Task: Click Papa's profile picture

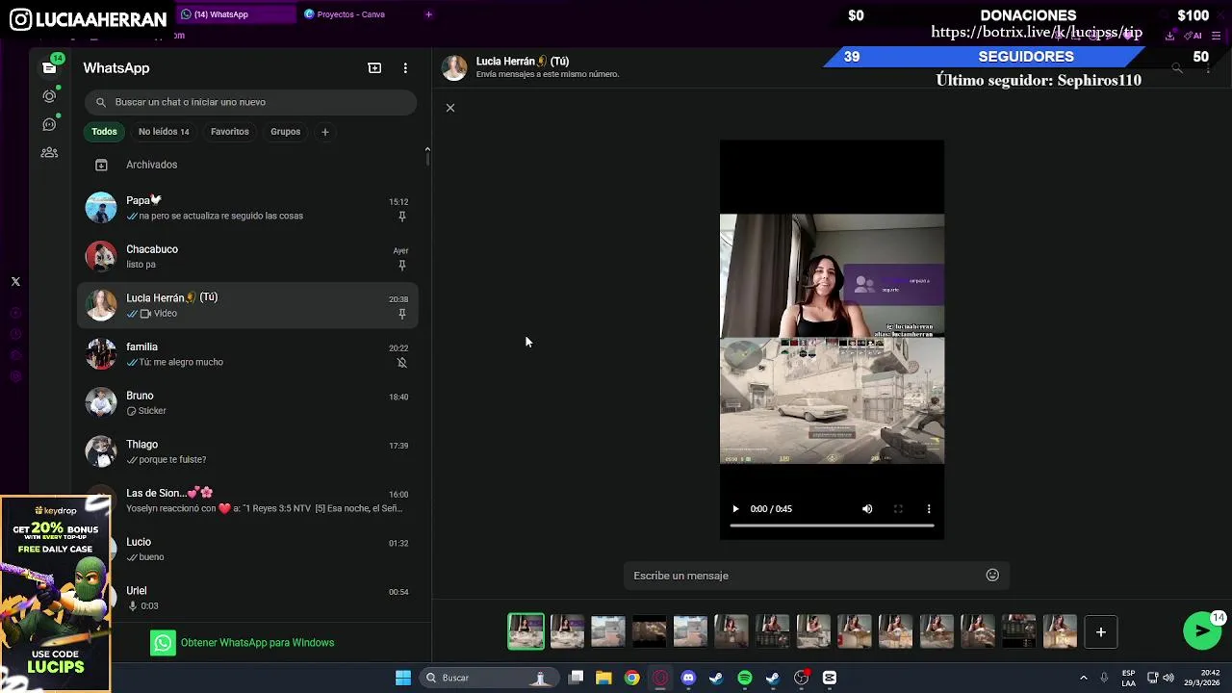Action: 101,208
